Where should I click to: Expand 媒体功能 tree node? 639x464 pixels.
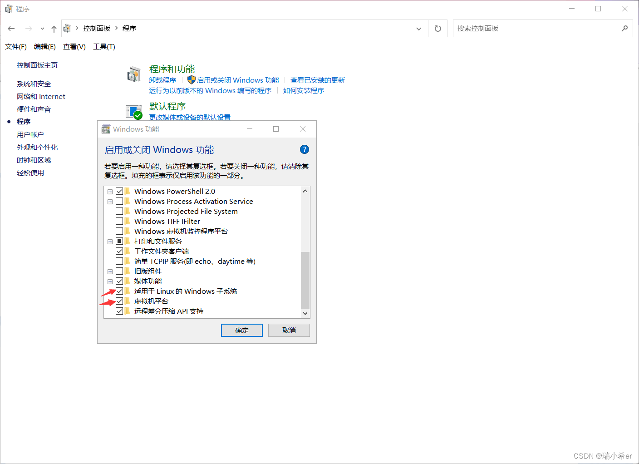tap(110, 281)
